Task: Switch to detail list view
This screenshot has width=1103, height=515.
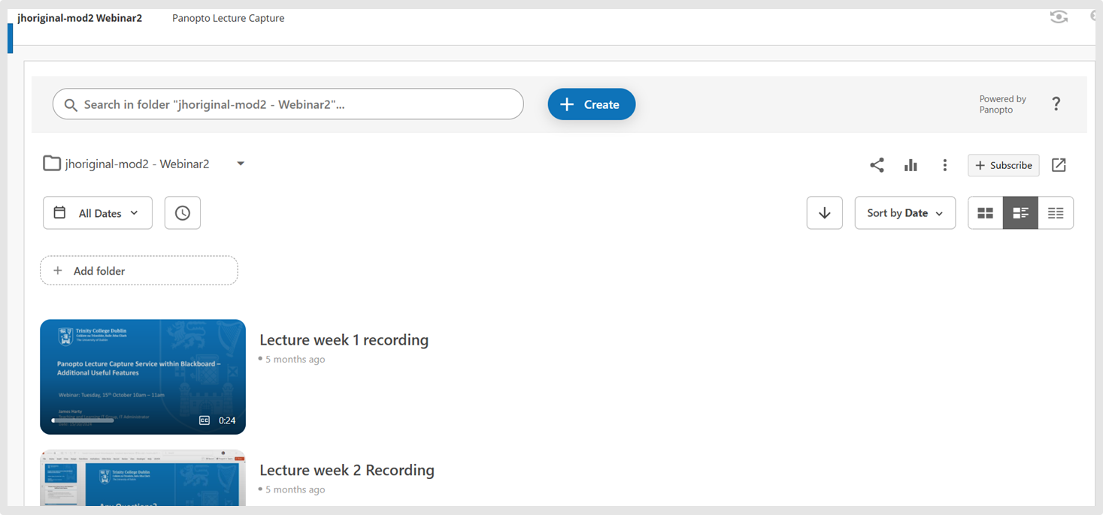Action: 1020,213
